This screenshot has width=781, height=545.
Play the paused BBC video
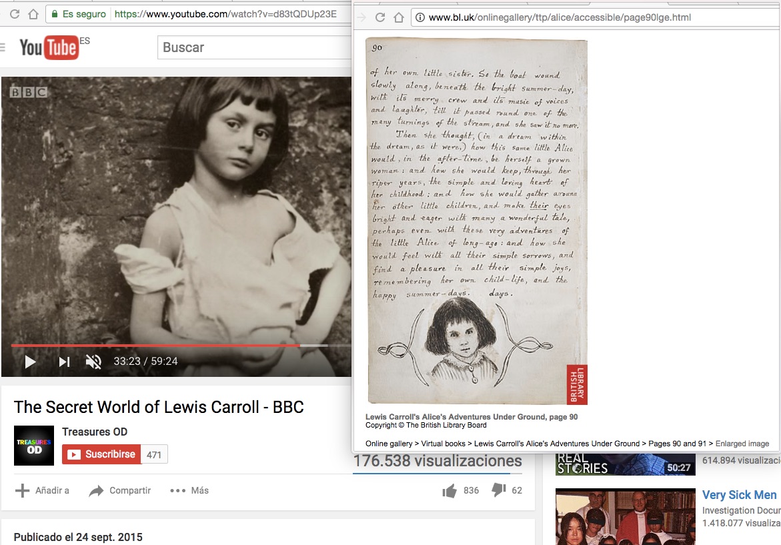coord(30,362)
